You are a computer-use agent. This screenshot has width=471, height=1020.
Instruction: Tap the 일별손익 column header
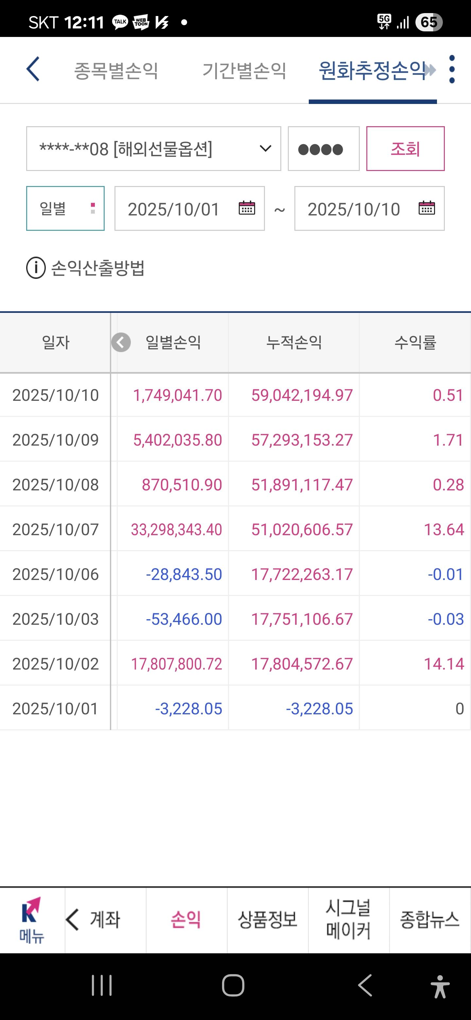pyautogui.click(x=173, y=343)
